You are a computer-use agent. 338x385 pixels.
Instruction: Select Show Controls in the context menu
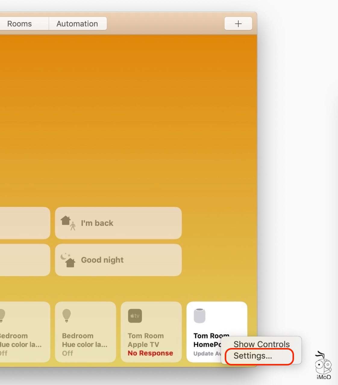[261, 344]
